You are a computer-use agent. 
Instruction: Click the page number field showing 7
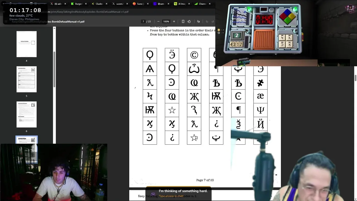143,21
